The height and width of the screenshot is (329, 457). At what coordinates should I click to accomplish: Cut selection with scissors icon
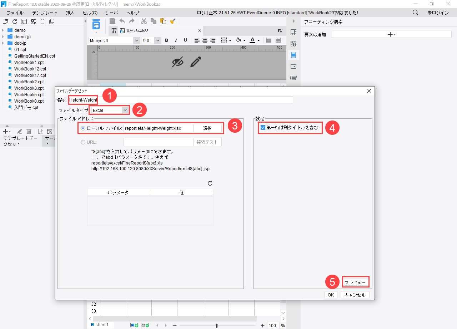[x=144, y=21]
